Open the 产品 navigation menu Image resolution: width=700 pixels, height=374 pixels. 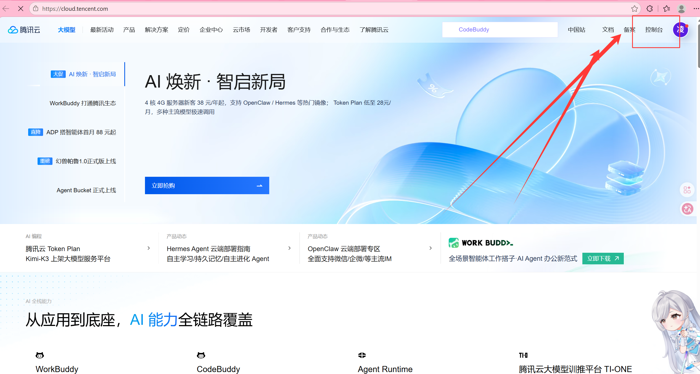tap(129, 30)
